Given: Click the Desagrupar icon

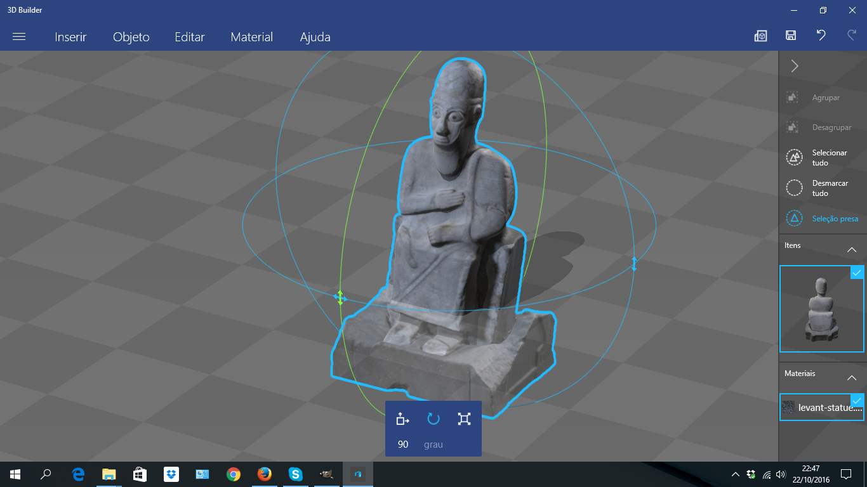Looking at the screenshot, I should pyautogui.click(x=792, y=127).
